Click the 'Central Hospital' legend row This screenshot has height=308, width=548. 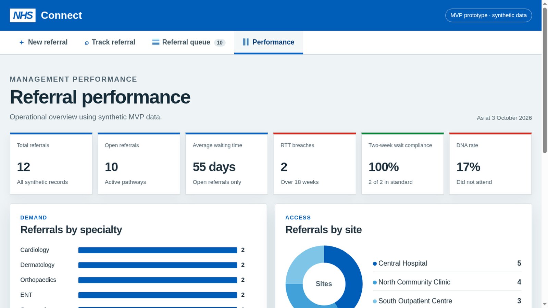[447, 263]
